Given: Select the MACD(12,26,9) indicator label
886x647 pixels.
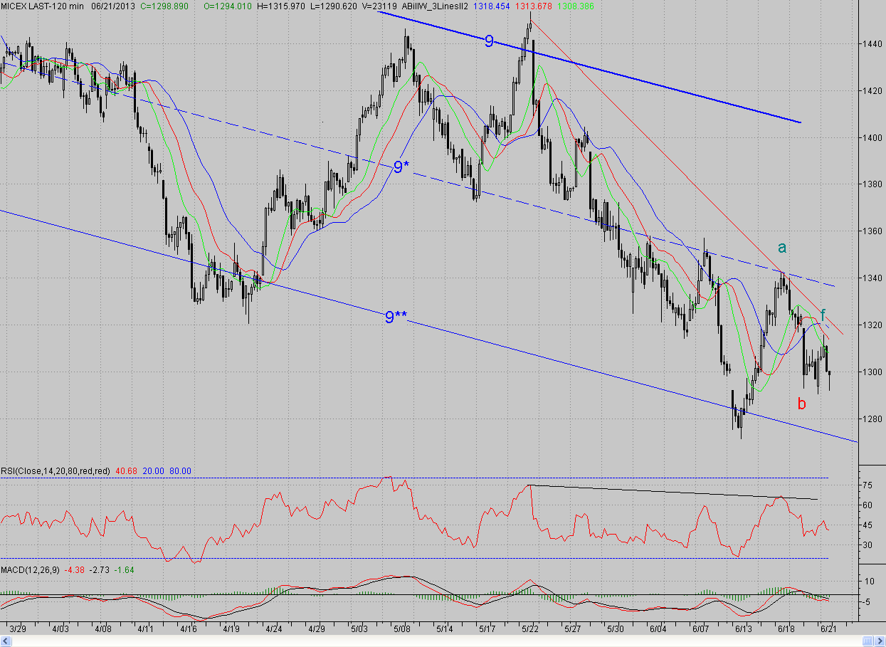Looking at the screenshot, I should (31, 569).
